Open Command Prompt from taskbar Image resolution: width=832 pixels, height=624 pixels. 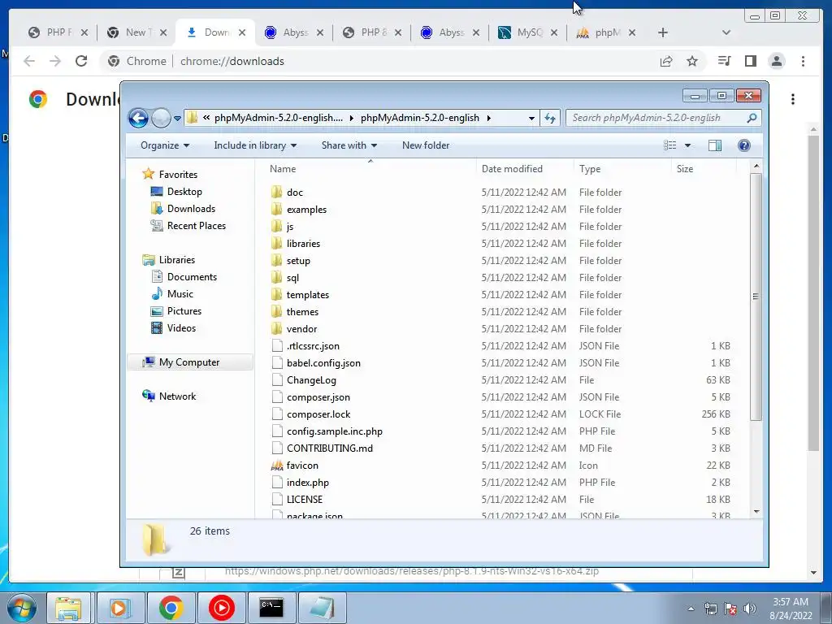pyautogui.click(x=271, y=608)
